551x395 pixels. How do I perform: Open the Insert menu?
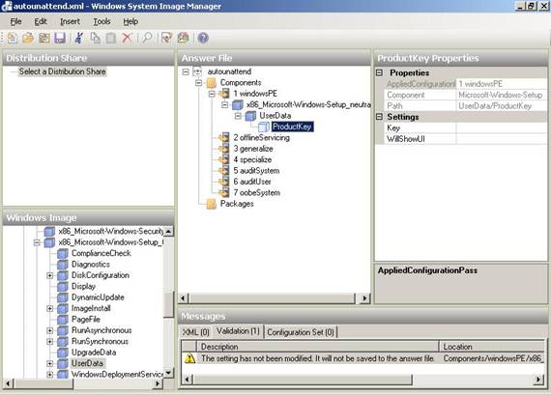click(x=70, y=22)
